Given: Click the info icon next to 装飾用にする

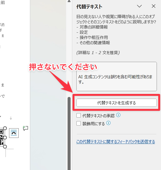Looking at the screenshot, I should coord(108,123).
